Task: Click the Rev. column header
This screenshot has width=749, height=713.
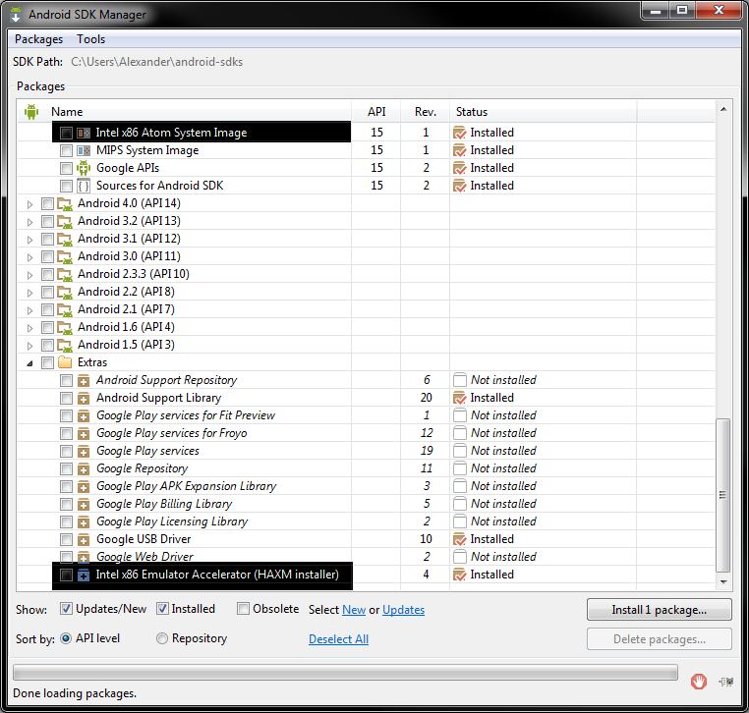Action: pos(426,112)
